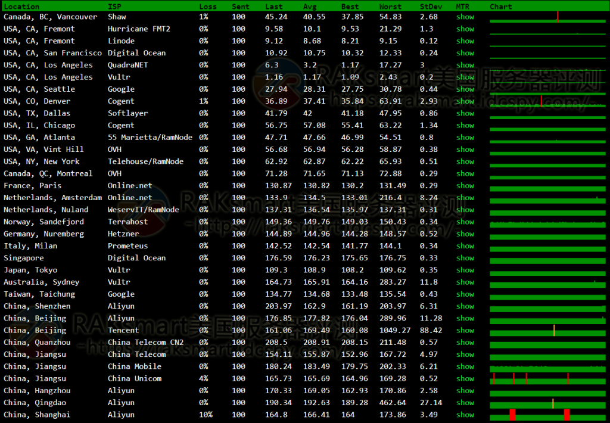Click the Avg column header
The height and width of the screenshot is (423, 610).
310,7
